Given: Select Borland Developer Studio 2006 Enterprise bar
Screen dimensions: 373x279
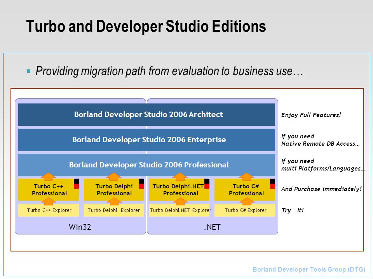Looking at the screenshot, I should click(146, 140).
